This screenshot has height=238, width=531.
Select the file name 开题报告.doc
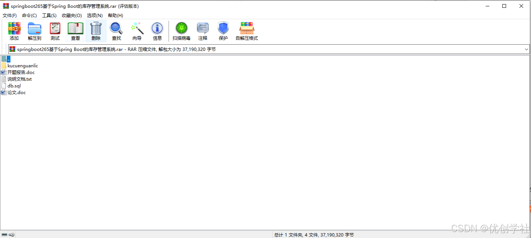pyautogui.click(x=21, y=72)
